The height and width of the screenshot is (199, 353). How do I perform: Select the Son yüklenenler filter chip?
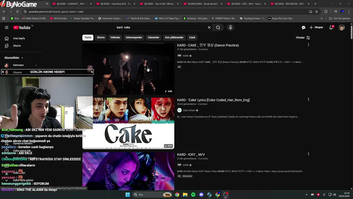(174, 38)
